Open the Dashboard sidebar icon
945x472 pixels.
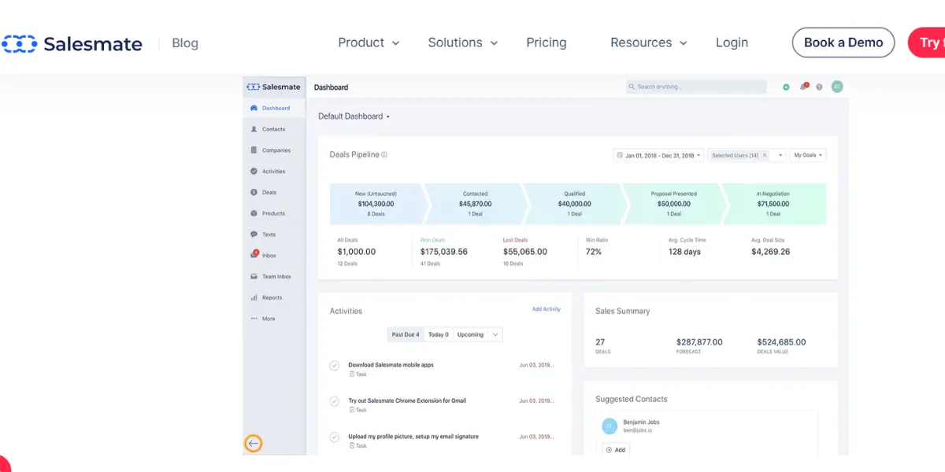click(x=254, y=108)
